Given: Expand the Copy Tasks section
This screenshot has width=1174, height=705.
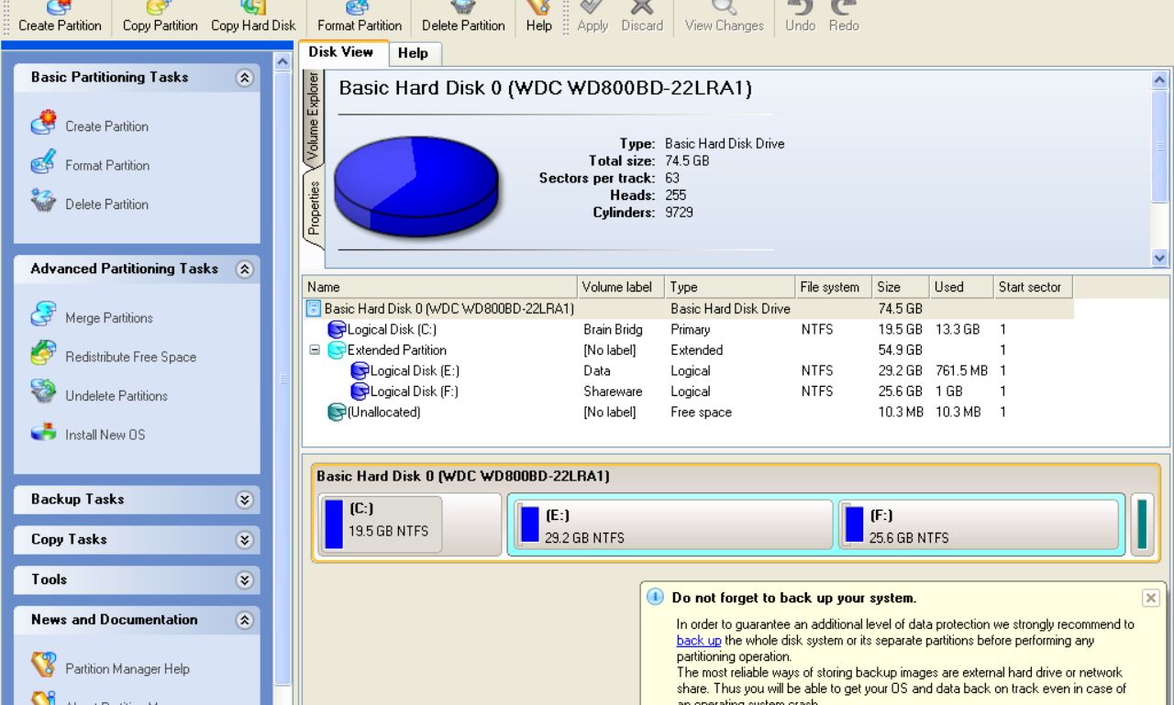Looking at the screenshot, I should [x=244, y=540].
